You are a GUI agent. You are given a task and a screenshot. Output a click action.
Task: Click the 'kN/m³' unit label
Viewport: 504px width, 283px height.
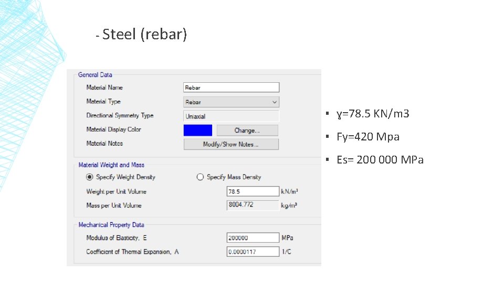click(289, 192)
